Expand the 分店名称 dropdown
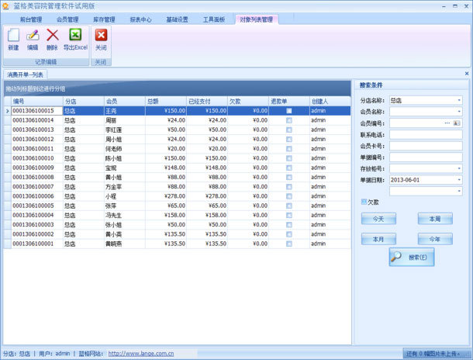The image size is (473, 360). tap(459, 100)
